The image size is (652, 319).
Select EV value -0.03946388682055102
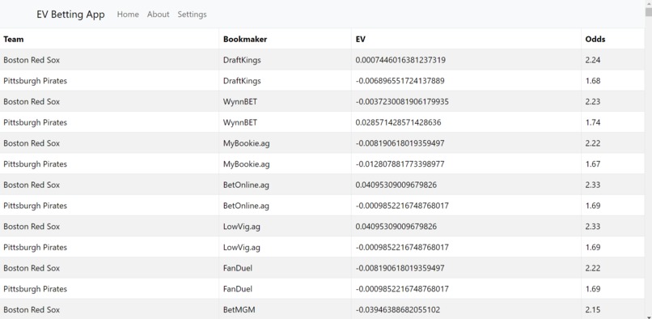pyautogui.click(x=398, y=310)
